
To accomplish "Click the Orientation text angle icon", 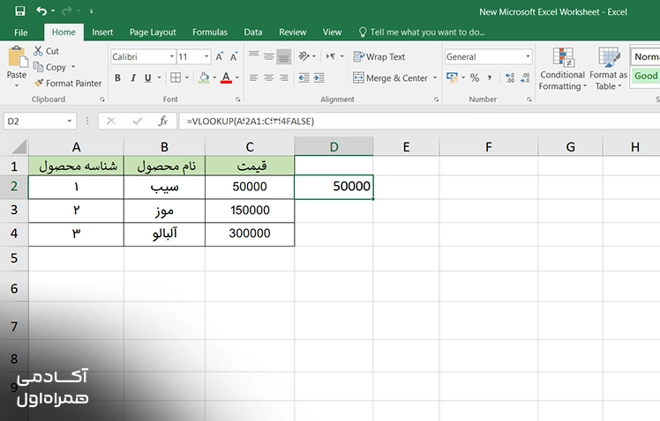I will click(304, 56).
